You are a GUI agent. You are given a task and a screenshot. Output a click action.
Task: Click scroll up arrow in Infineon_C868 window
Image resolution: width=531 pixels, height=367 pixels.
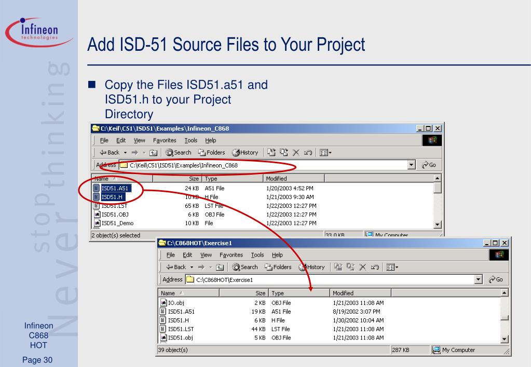(437, 178)
